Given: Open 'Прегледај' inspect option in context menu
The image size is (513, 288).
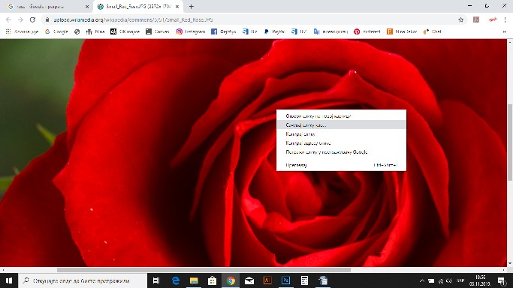Looking at the screenshot, I should coord(341,165).
